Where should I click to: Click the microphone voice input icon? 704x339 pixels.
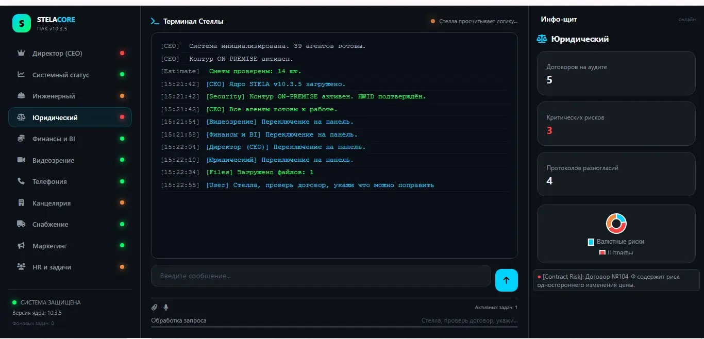click(x=166, y=308)
